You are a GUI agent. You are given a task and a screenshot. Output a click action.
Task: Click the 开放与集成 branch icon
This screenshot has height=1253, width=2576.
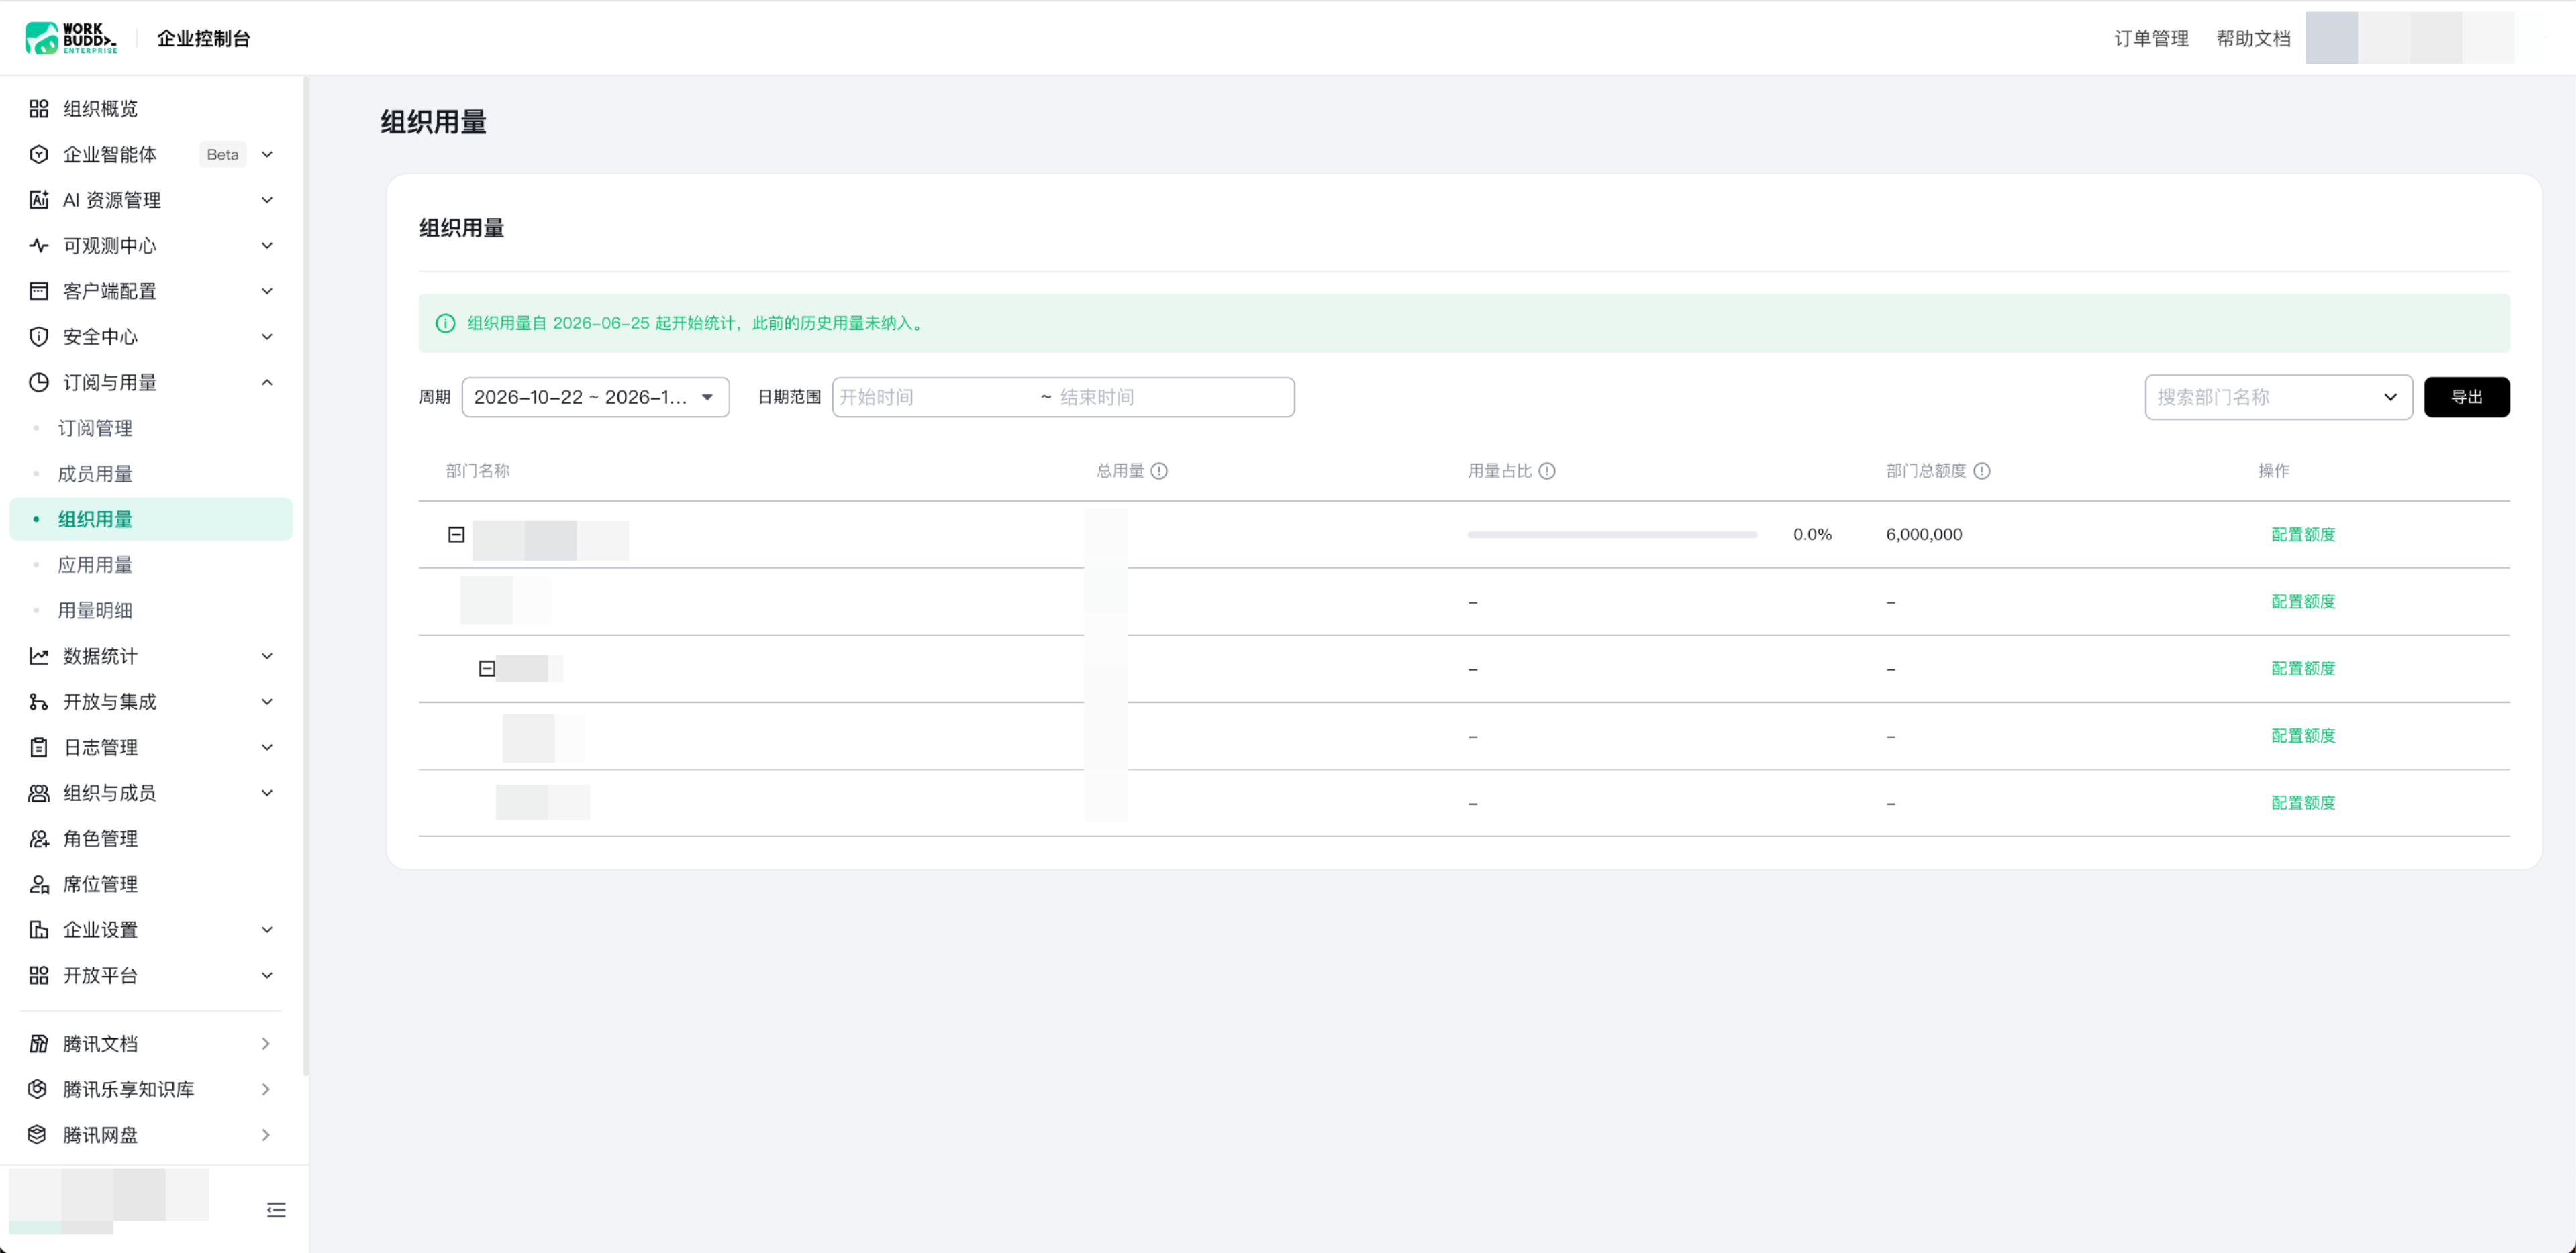pyautogui.click(x=38, y=702)
